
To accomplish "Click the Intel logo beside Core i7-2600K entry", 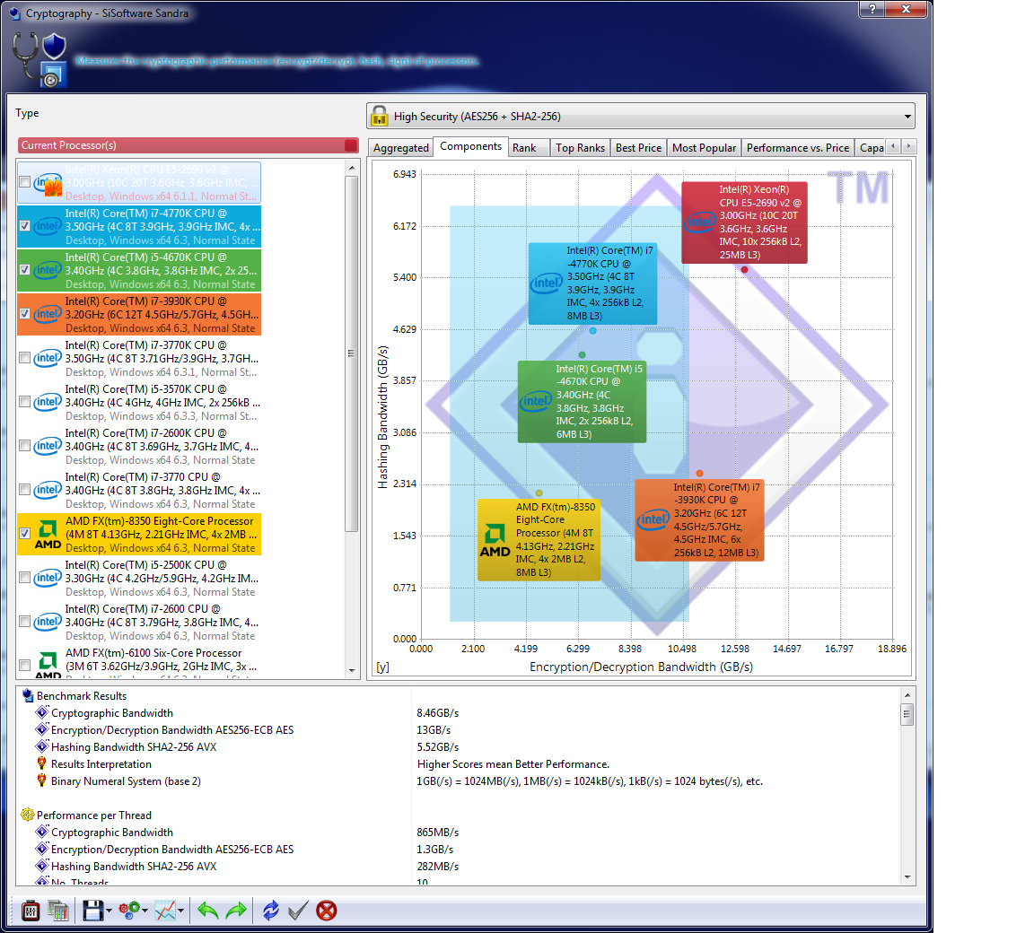I will [48, 446].
